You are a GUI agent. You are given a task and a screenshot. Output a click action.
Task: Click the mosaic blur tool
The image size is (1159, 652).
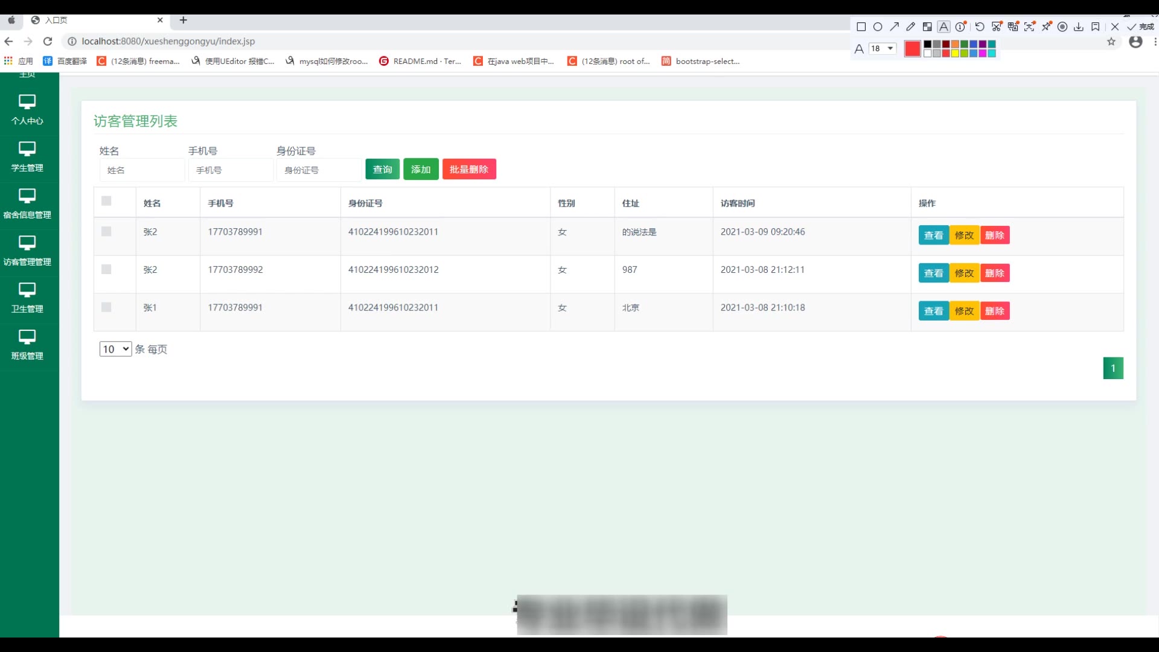[x=927, y=27]
